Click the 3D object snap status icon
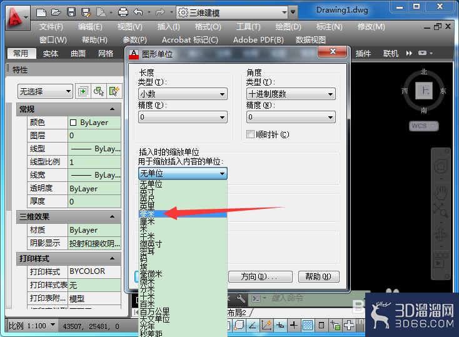Viewport: 459px width, 337px height. point(239,325)
